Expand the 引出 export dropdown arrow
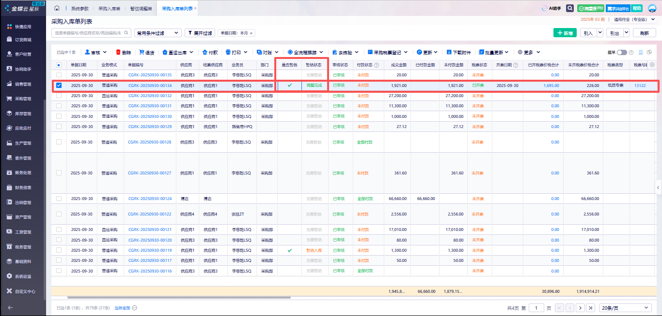Screen dimensions: 662x316 626,32
